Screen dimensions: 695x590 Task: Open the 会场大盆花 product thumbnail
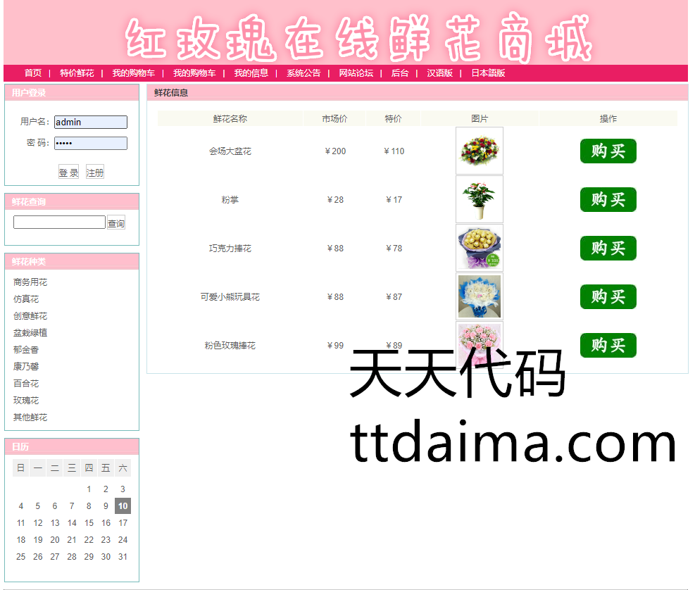pyautogui.click(x=480, y=151)
